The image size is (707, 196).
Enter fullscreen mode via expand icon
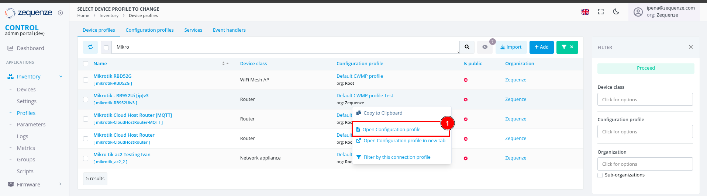pyautogui.click(x=601, y=12)
